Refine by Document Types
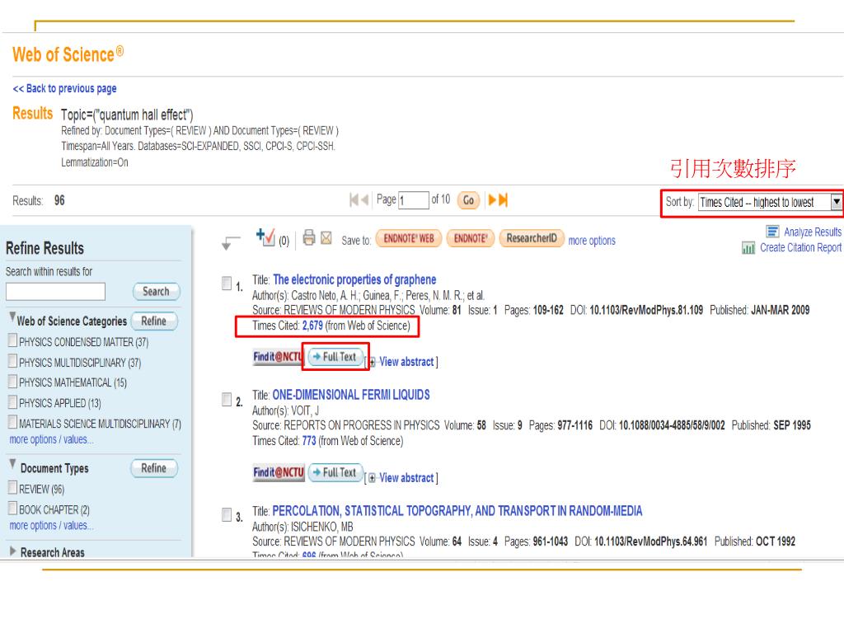844x633 pixels. (154, 468)
